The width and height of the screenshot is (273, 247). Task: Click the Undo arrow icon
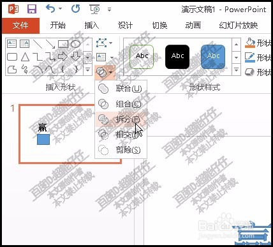coord(50,9)
